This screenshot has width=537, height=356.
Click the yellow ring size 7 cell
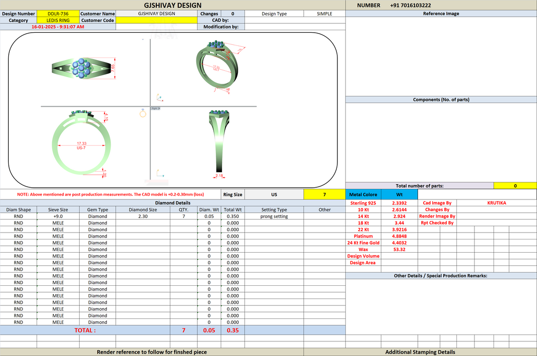click(x=324, y=194)
